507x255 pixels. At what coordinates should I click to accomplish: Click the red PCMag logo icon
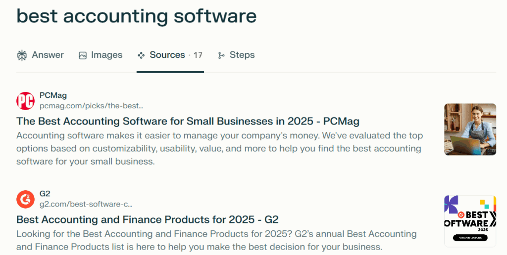click(25, 100)
